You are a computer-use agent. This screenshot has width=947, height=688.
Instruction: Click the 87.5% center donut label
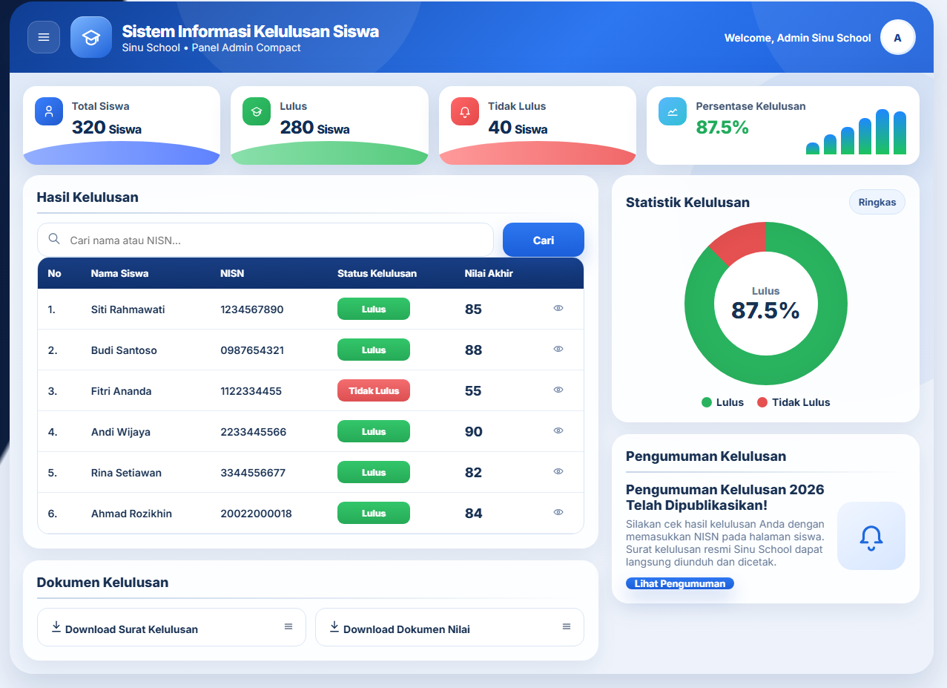tap(765, 310)
